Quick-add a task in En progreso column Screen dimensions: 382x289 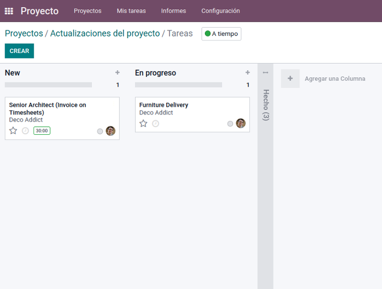(x=247, y=72)
